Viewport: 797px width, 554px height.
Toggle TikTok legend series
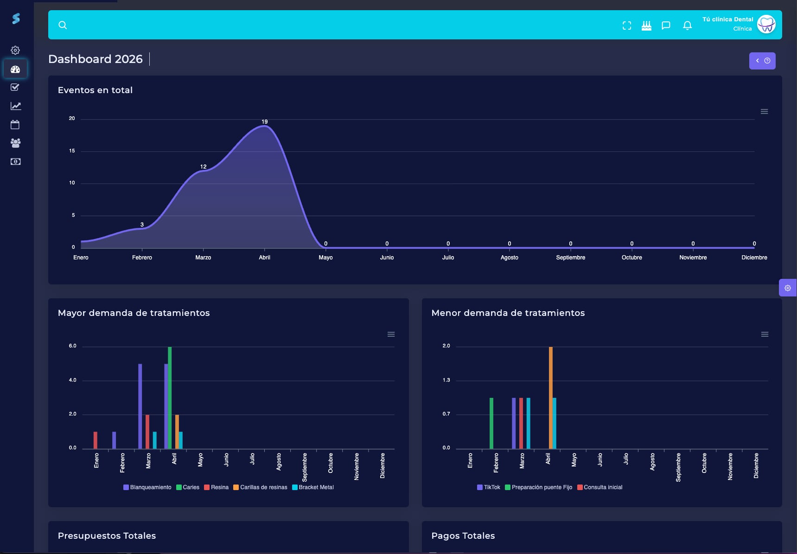(x=489, y=487)
